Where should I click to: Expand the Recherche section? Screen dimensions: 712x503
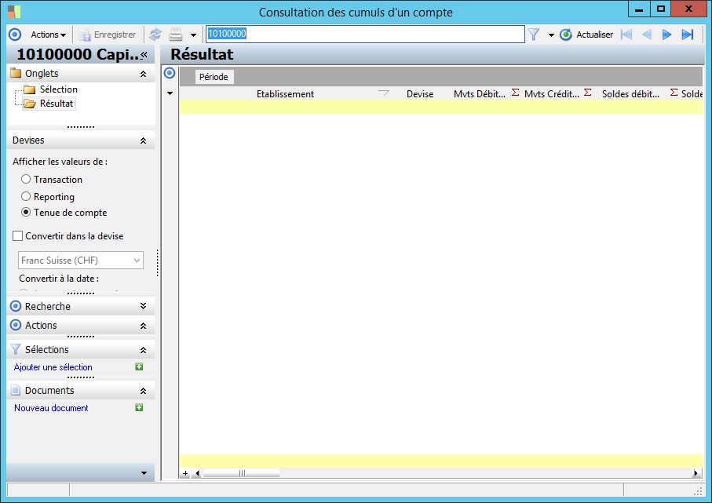click(x=143, y=307)
